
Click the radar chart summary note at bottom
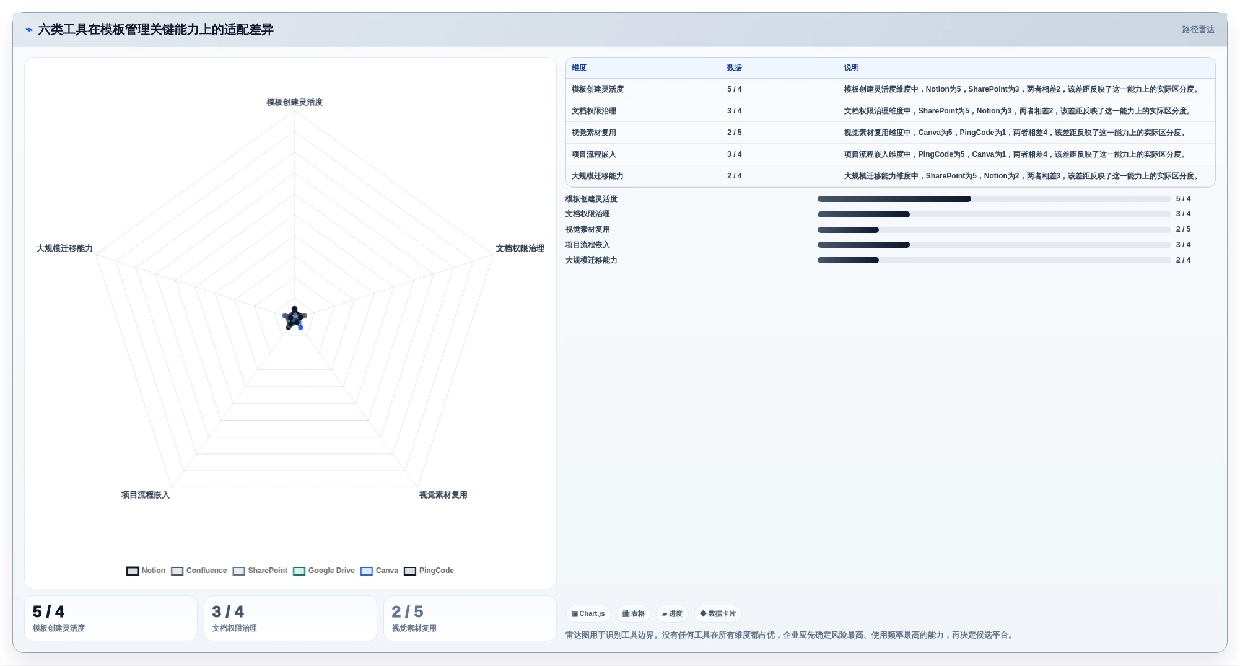tap(790, 635)
